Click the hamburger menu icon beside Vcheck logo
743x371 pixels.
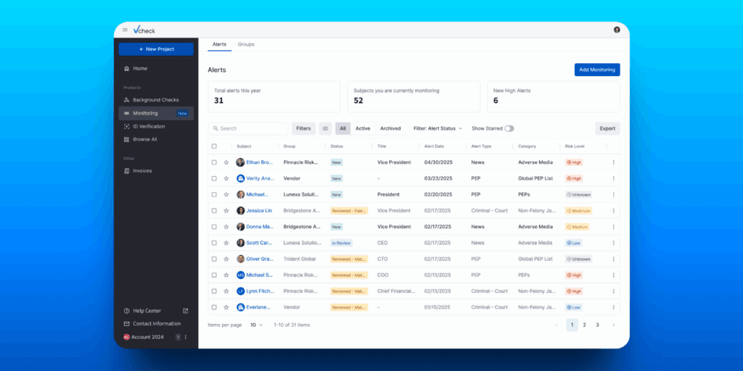pos(125,30)
